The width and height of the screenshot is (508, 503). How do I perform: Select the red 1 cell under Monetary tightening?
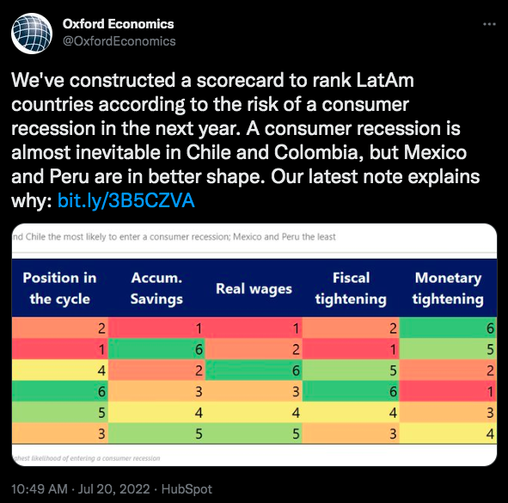pos(448,391)
